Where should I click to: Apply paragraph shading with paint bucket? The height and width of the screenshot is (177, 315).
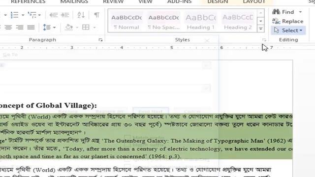[x=69, y=28]
